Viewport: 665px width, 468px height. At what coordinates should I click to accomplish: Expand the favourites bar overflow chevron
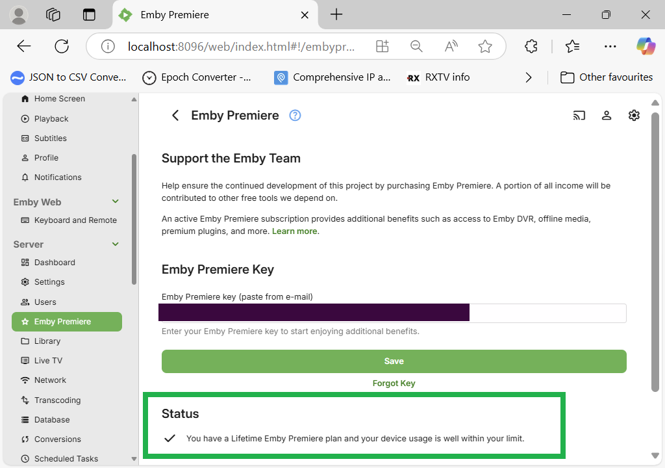[529, 77]
